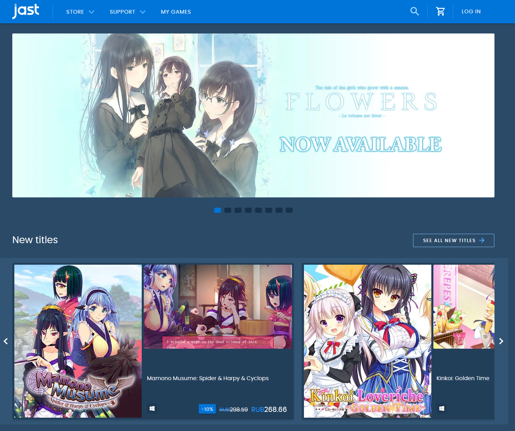Open the Flowers Now Available banner

click(x=253, y=115)
